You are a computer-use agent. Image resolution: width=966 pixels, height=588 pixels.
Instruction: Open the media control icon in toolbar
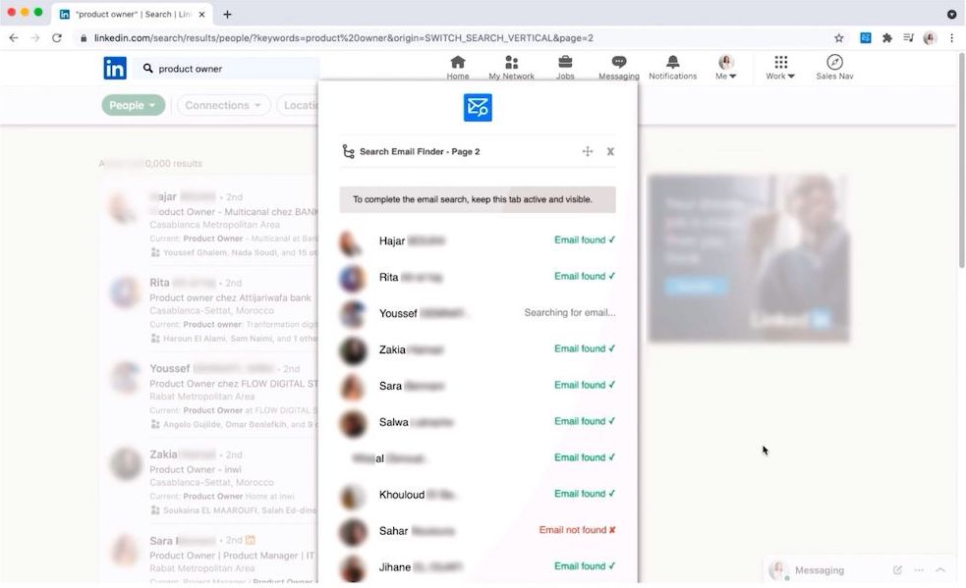coord(908,38)
